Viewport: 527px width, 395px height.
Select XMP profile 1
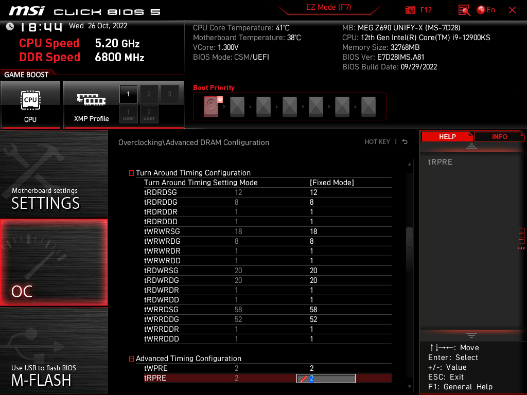click(x=128, y=94)
